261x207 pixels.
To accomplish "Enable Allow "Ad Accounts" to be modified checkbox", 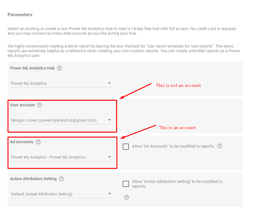I will 126,146.
